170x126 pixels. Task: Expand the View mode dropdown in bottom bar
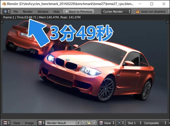[107, 123]
